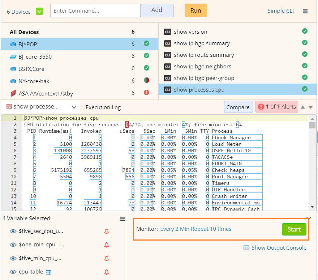The width and height of the screenshot is (318, 280).
Task: Click the red error status icon for ASA-AA/context1/stby
Action: [x=146, y=93]
